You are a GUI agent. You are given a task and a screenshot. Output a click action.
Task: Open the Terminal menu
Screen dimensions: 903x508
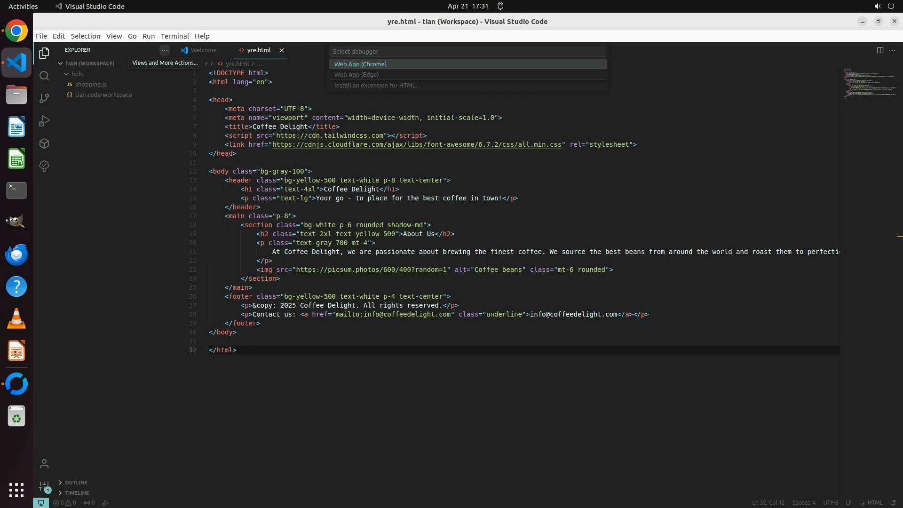(174, 36)
